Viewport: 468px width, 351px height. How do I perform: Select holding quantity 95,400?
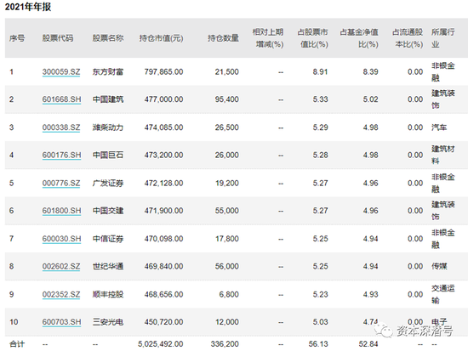227,99
